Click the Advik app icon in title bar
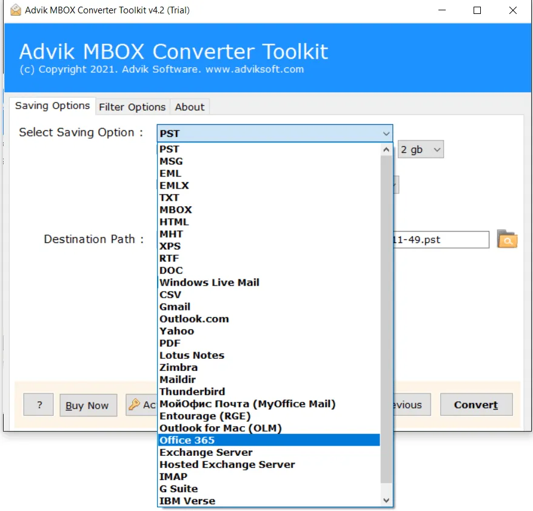 coord(15,10)
